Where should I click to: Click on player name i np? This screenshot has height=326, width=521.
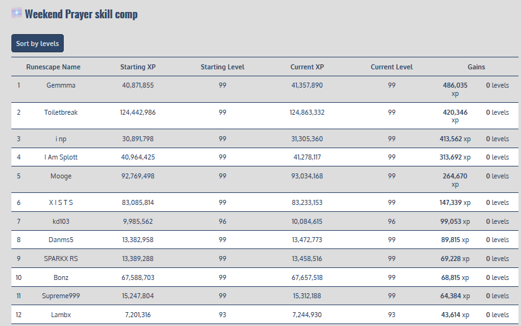click(x=61, y=139)
